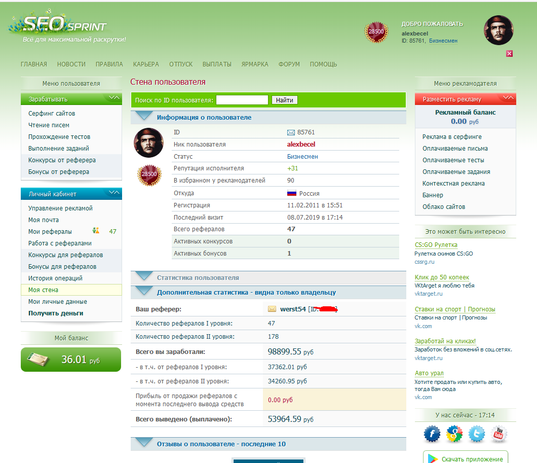Open the YouTube social icon
The image size is (537, 463).
pyautogui.click(x=499, y=434)
